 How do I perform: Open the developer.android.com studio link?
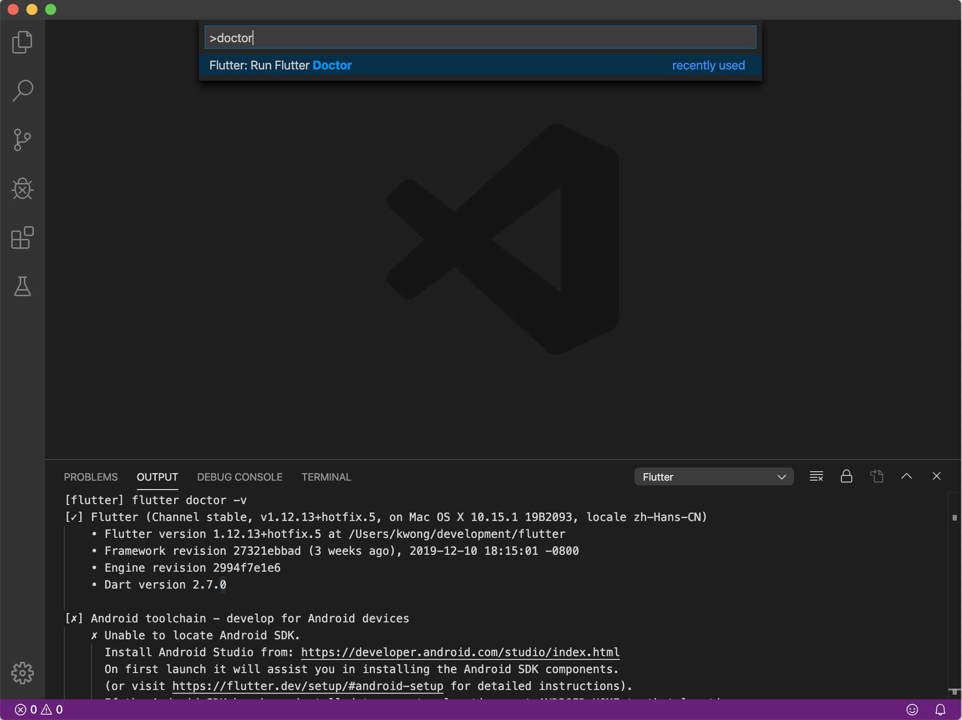[460, 652]
